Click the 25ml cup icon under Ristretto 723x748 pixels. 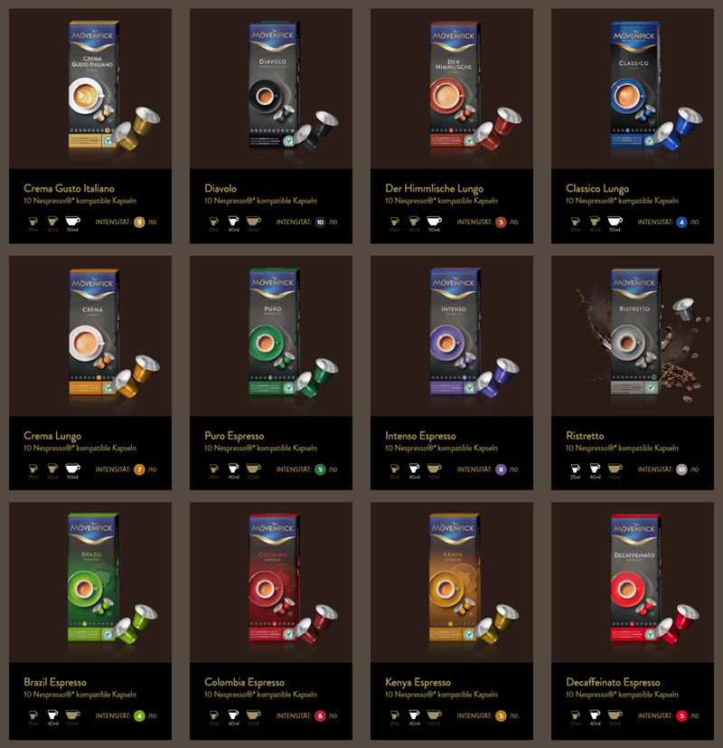576,469
